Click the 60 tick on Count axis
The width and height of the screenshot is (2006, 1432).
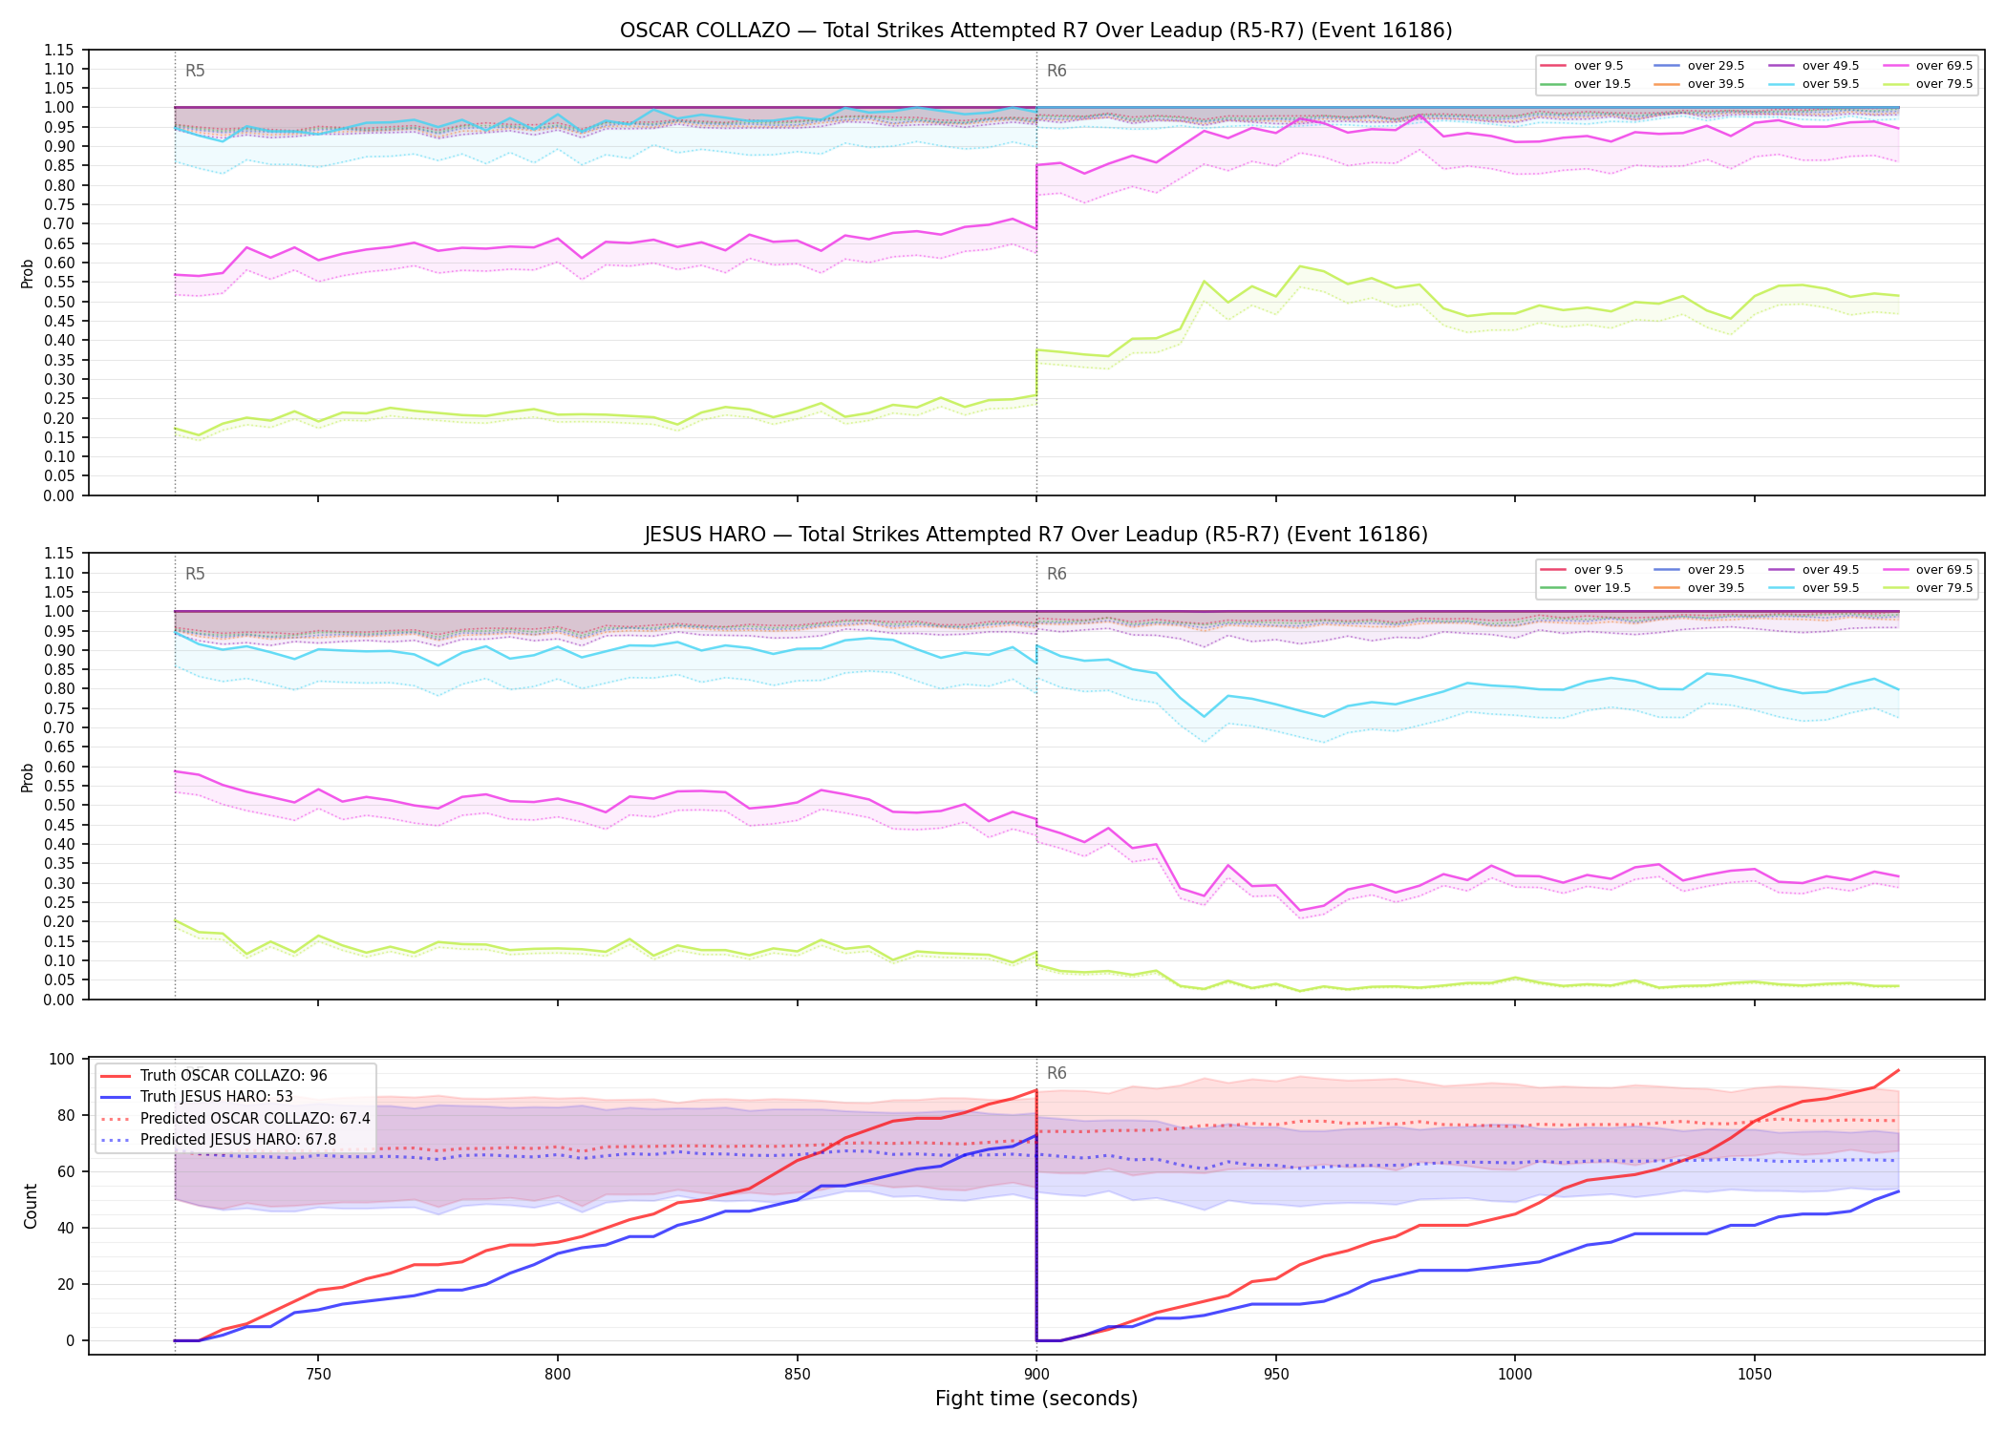pos(66,1171)
